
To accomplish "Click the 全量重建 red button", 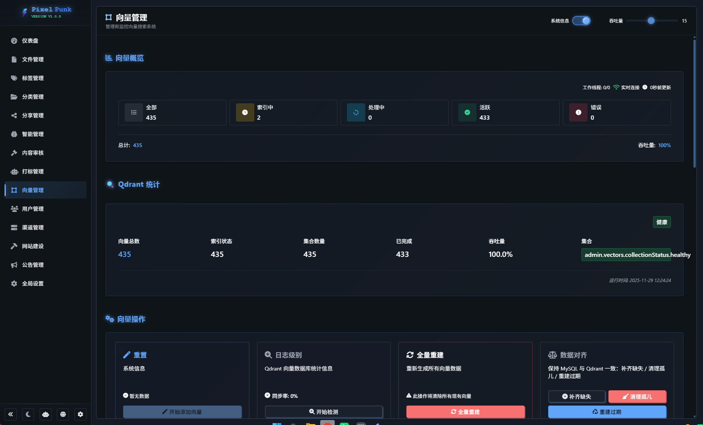I will click(465, 412).
